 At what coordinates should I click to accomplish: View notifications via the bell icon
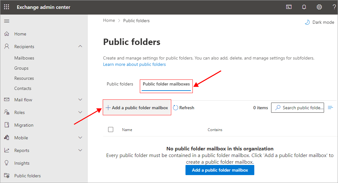tap(304, 7)
